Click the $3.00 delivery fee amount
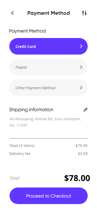The width and height of the screenshot is (97, 210). 83,154
